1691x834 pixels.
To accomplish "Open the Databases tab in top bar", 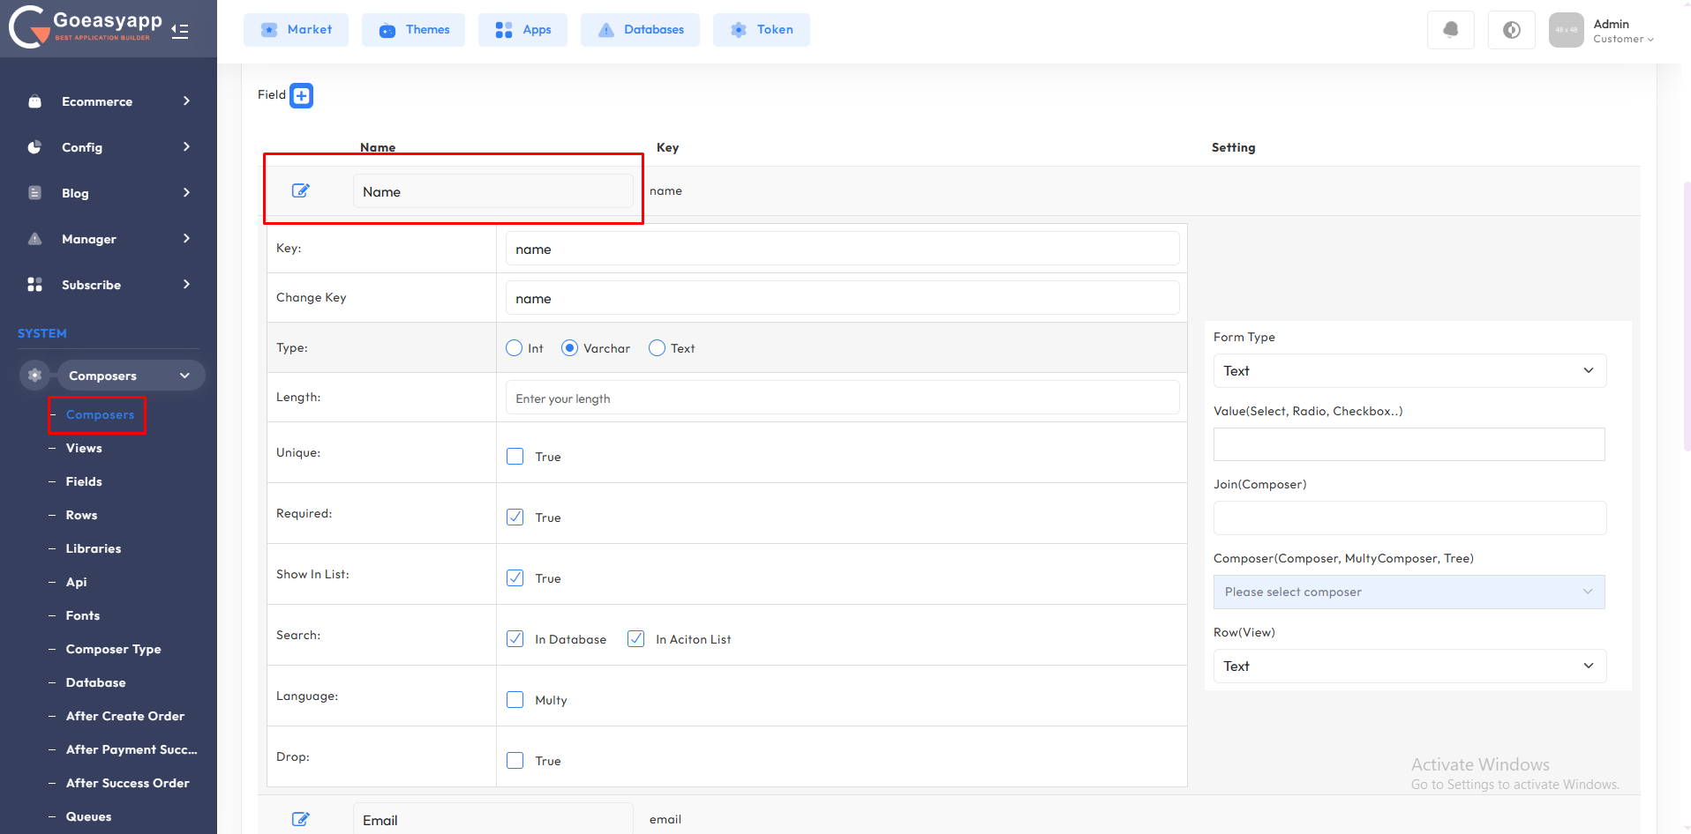I will coord(640,30).
